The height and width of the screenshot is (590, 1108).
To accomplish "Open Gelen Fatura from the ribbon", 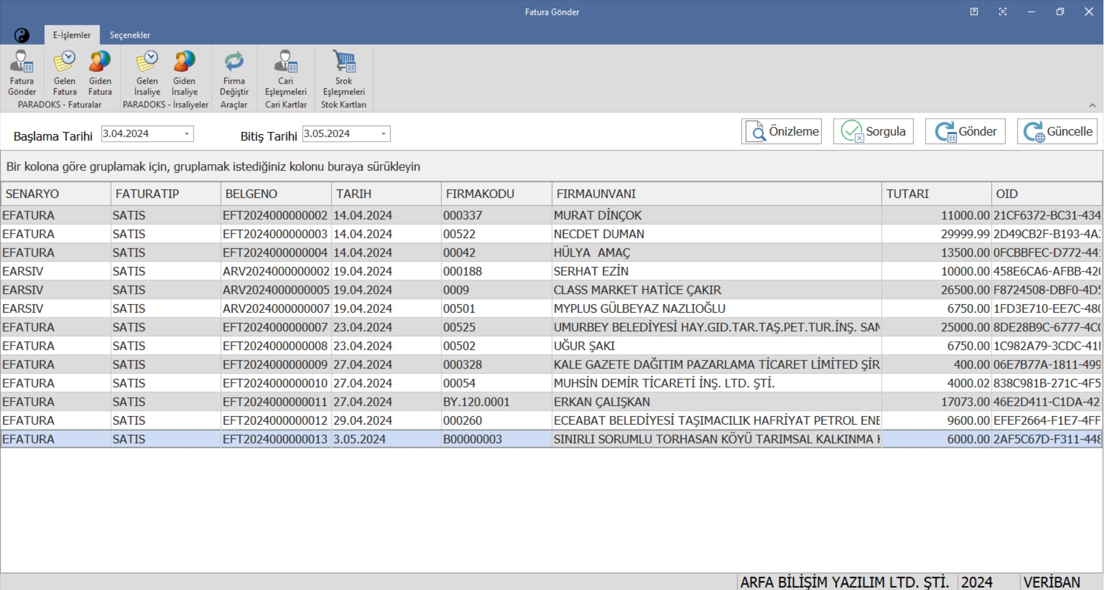I will [x=64, y=73].
